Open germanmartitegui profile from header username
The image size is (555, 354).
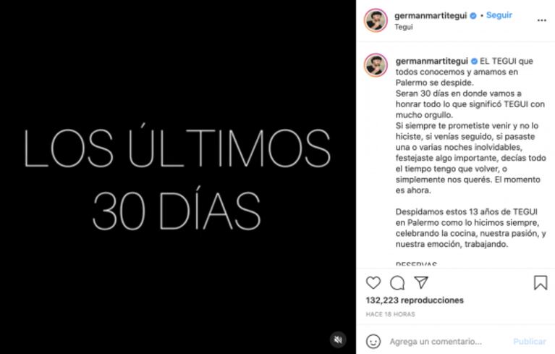pos(431,16)
